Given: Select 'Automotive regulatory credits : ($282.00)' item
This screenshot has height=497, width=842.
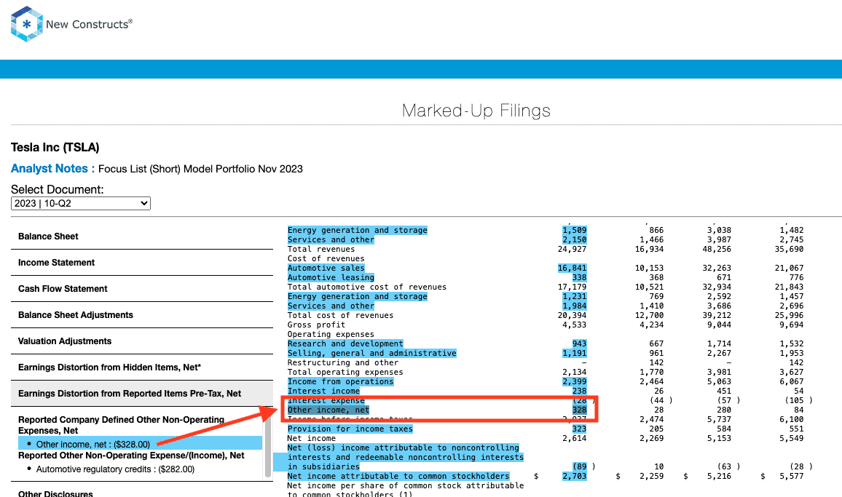Looking at the screenshot, I should (116, 469).
